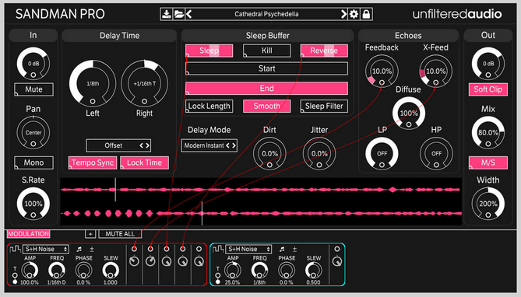Toggle the preset lock icon
The height and width of the screenshot is (297, 521).
click(x=366, y=14)
